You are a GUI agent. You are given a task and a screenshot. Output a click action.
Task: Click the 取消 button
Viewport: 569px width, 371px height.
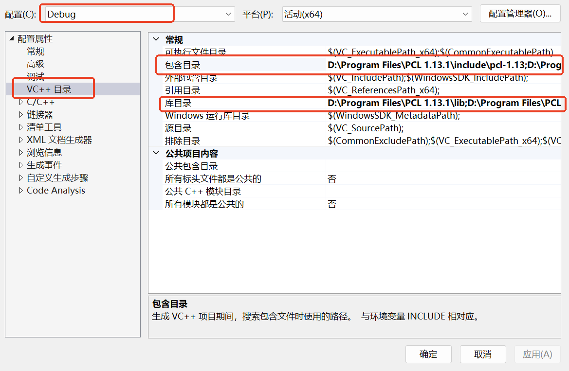click(483, 354)
